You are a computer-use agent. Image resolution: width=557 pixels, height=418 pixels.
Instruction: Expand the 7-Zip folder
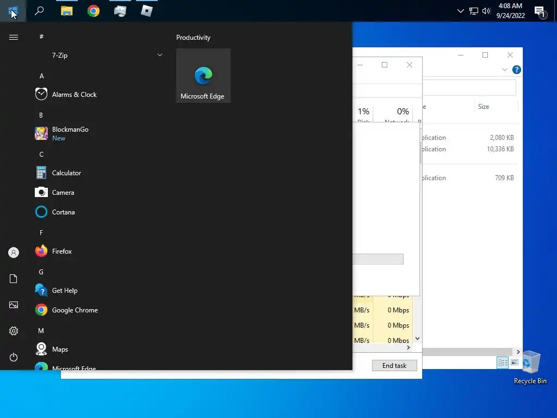(100, 56)
